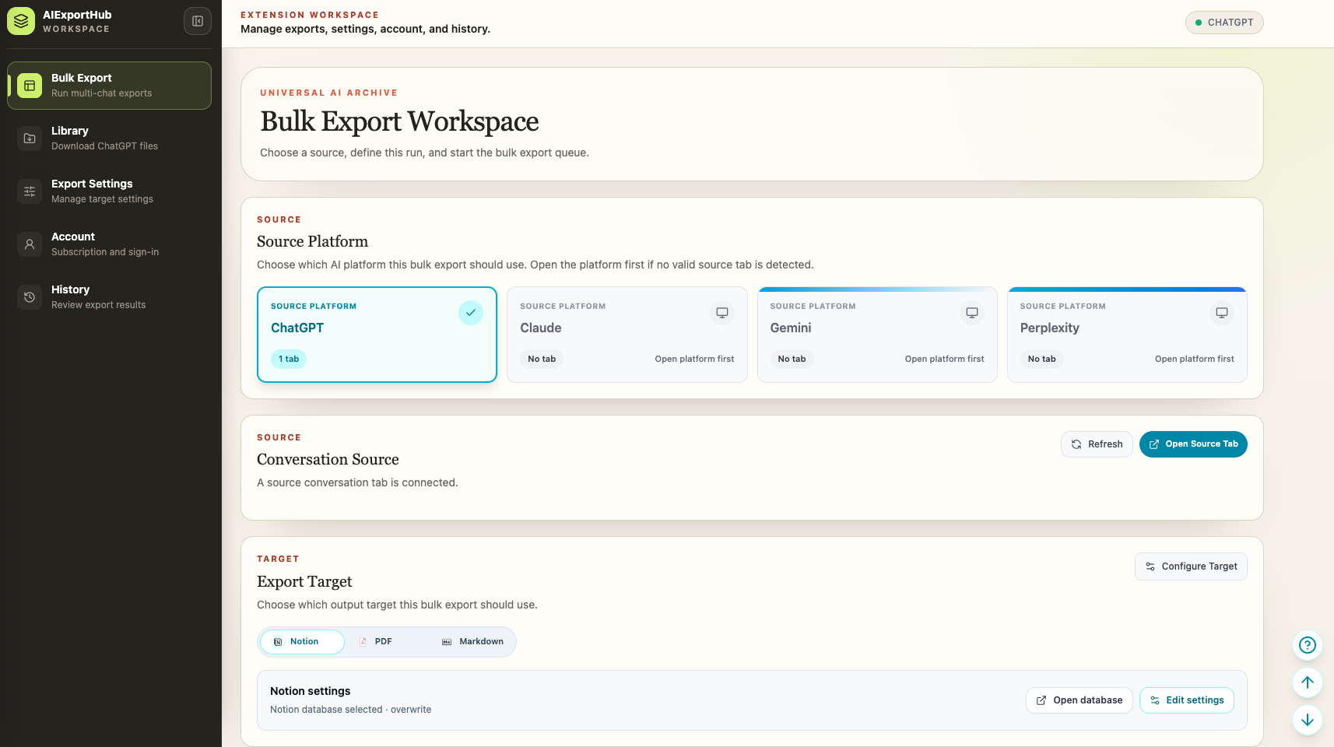Viewport: 1334px width, 747px height.
Task: Click the Refresh button
Action: point(1097,444)
